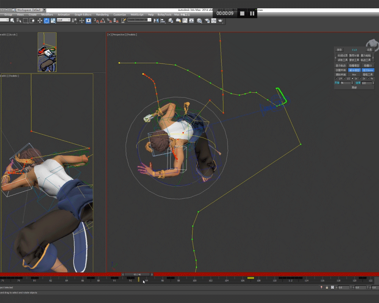Toggle the 3D Snaps icon
The image size is (379, 303).
(96, 21)
